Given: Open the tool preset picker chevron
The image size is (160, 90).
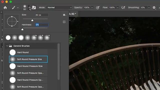Looking at the screenshot, I should click(18, 8).
